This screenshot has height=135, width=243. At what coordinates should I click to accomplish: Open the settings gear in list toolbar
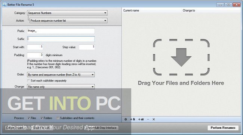tap(126, 119)
